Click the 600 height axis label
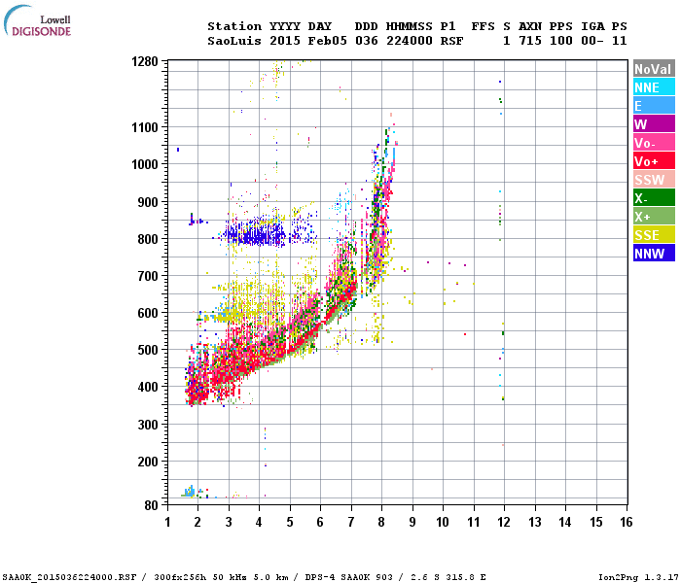This screenshot has height=583, width=681. coord(148,313)
